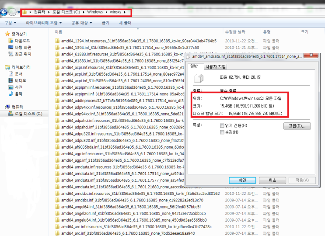Image resolution: width=325 pixels, height=236 pixels.
Task: Click the 고급(D)... button
Action: [297, 126]
